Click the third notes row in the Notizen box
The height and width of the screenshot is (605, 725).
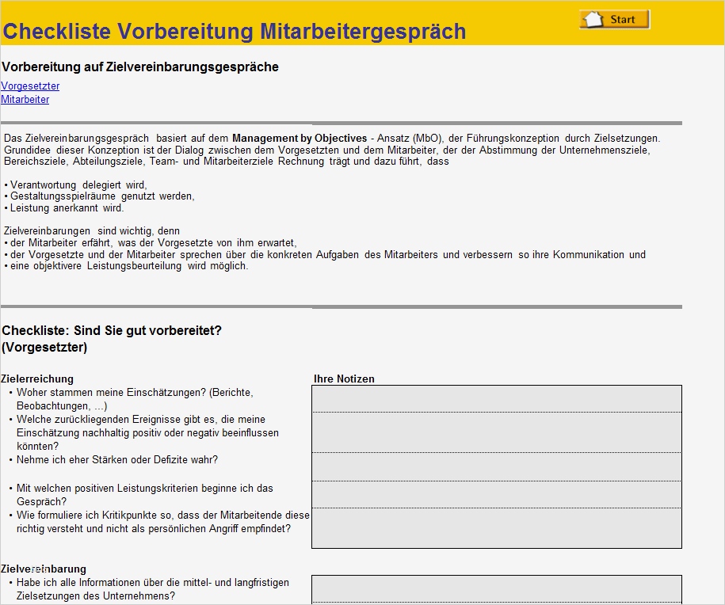click(498, 466)
